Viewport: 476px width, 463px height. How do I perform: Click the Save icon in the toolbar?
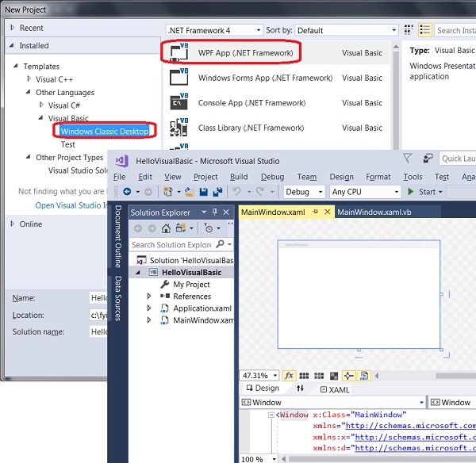203,192
